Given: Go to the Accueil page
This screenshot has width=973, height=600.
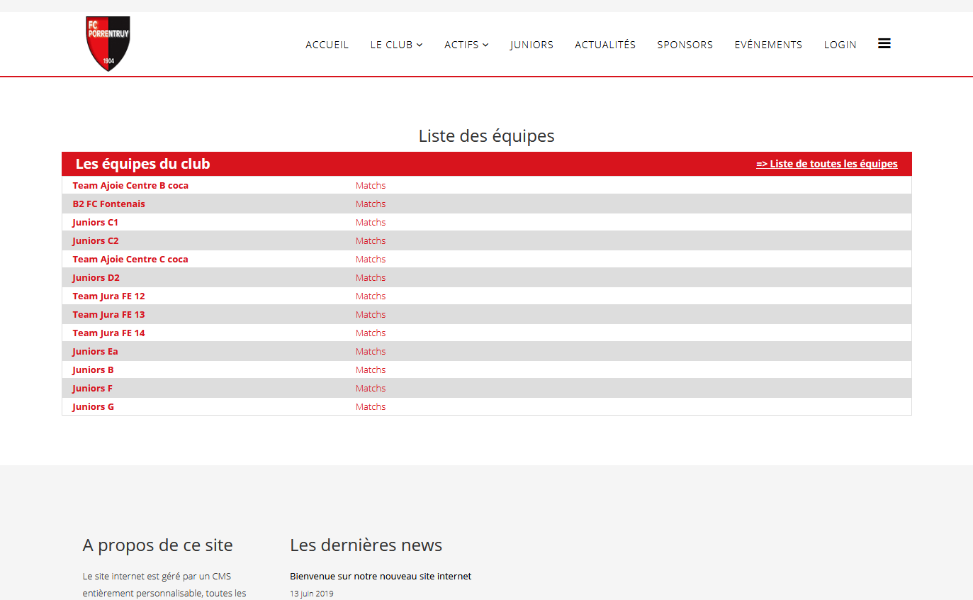Looking at the screenshot, I should (327, 45).
